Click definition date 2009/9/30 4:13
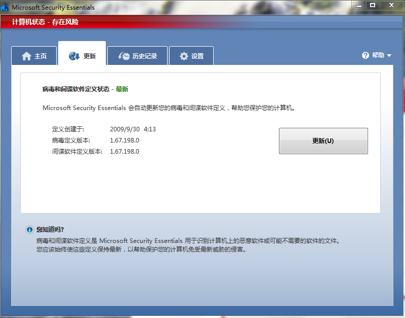Image resolution: width=405 pixels, height=318 pixels. point(133,129)
